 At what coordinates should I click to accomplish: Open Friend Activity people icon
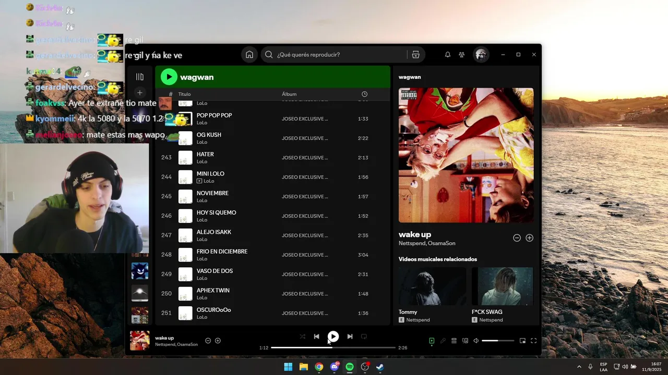tap(461, 55)
